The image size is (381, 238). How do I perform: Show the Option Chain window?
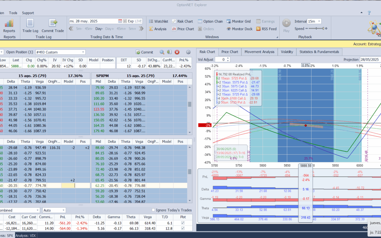(x=210, y=21)
